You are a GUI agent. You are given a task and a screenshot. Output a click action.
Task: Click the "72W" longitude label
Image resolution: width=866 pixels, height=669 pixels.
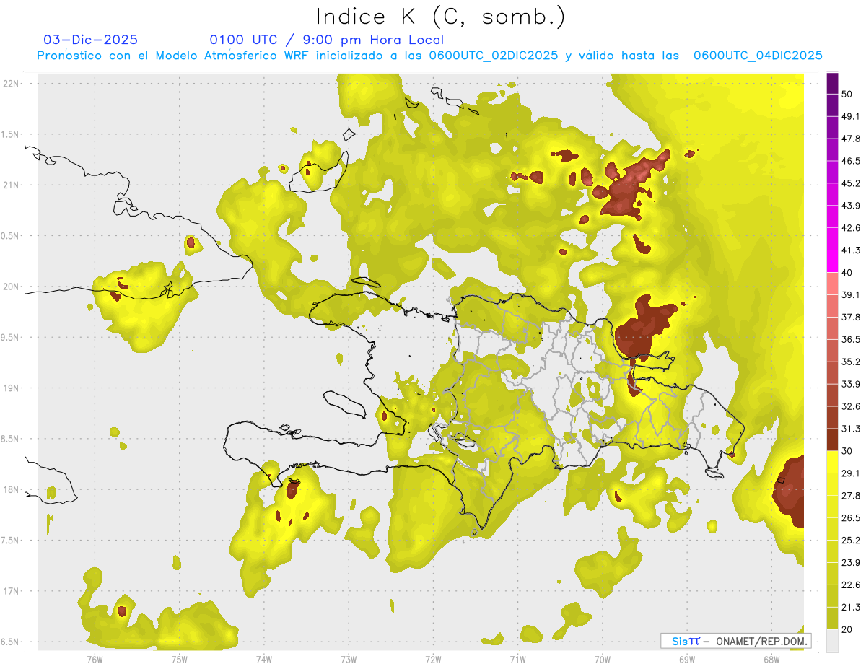click(433, 660)
